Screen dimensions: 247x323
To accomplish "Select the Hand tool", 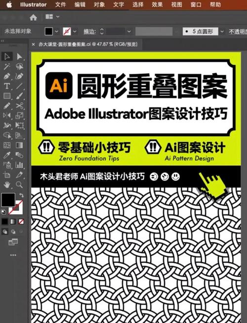I will pos(7,185).
